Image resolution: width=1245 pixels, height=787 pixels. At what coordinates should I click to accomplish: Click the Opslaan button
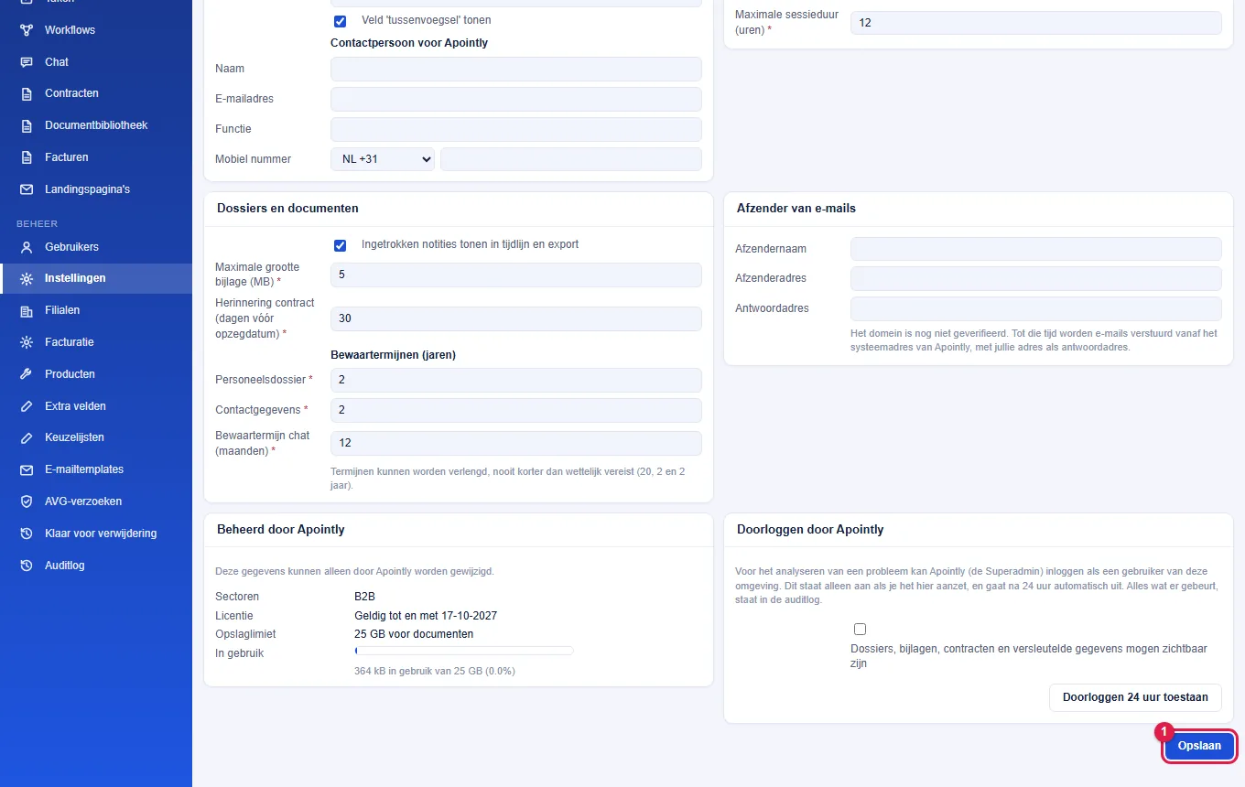click(1199, 746)
